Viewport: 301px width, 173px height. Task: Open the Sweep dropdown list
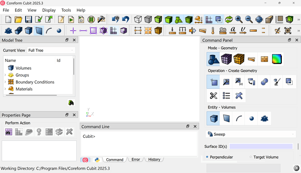coord(251,134)
